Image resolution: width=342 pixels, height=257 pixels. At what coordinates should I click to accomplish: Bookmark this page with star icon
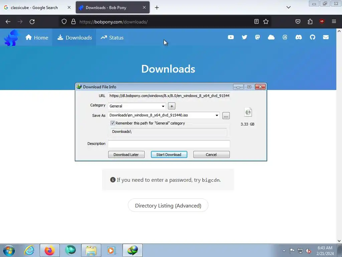click(266, 21)
